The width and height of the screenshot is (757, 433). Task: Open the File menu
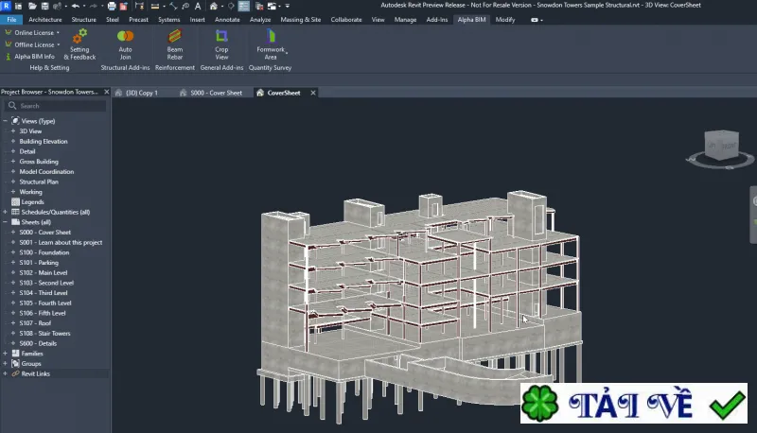coord(11,20)
